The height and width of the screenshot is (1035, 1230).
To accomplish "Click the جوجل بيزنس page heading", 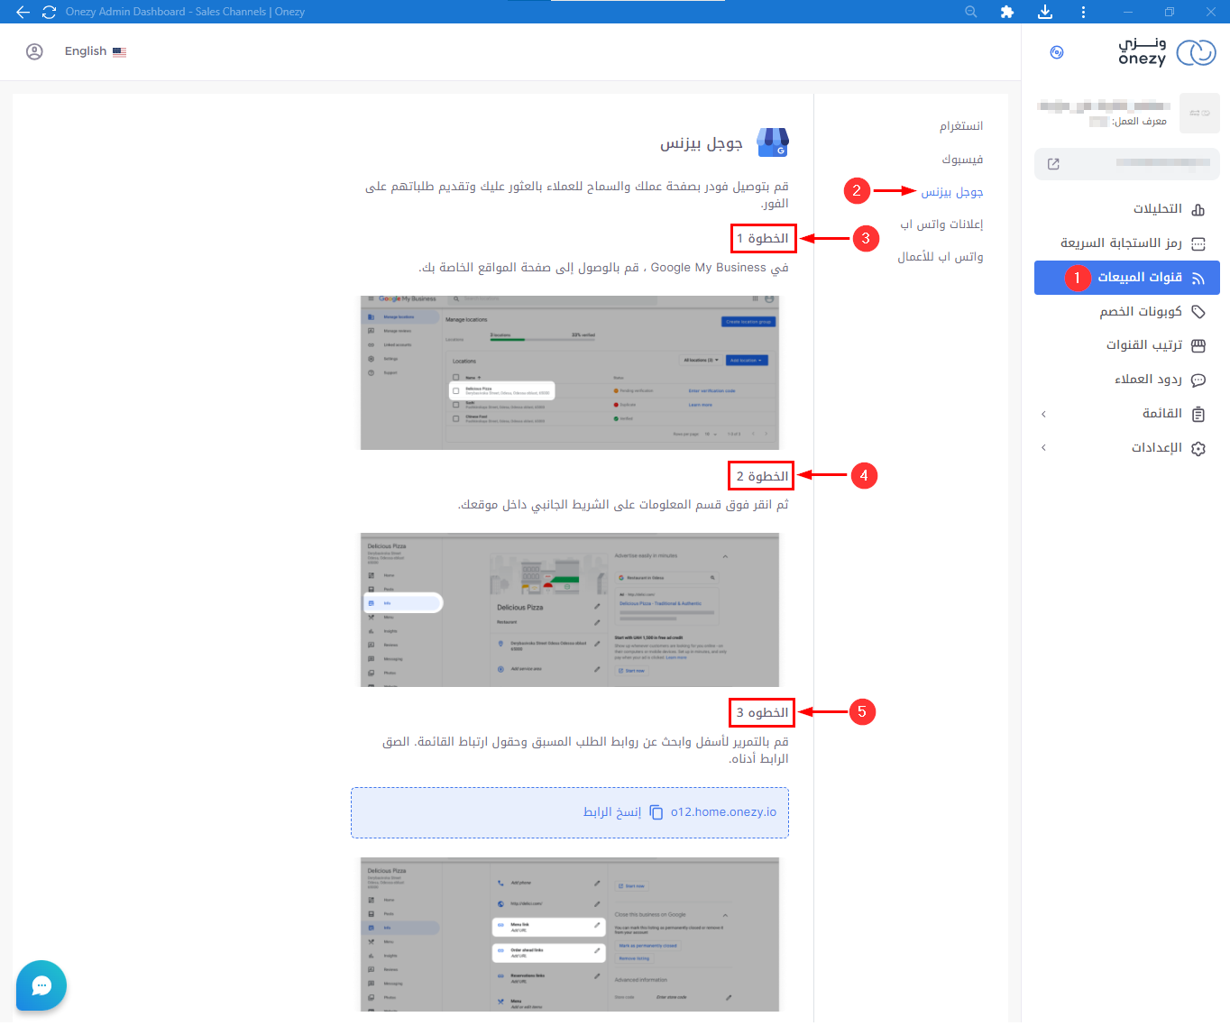I will pyautogui.click(x=701, y=142).
